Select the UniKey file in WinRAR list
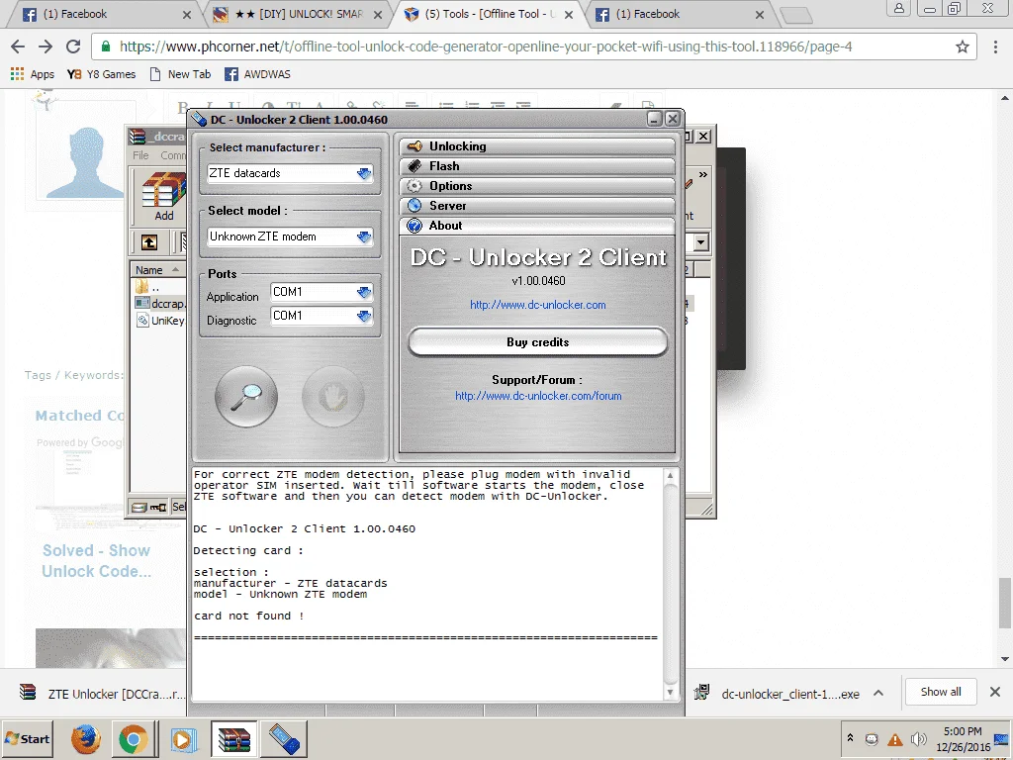Image resolution: width=1013 pixels, height=760 pixels. click(x=160, y=321)
